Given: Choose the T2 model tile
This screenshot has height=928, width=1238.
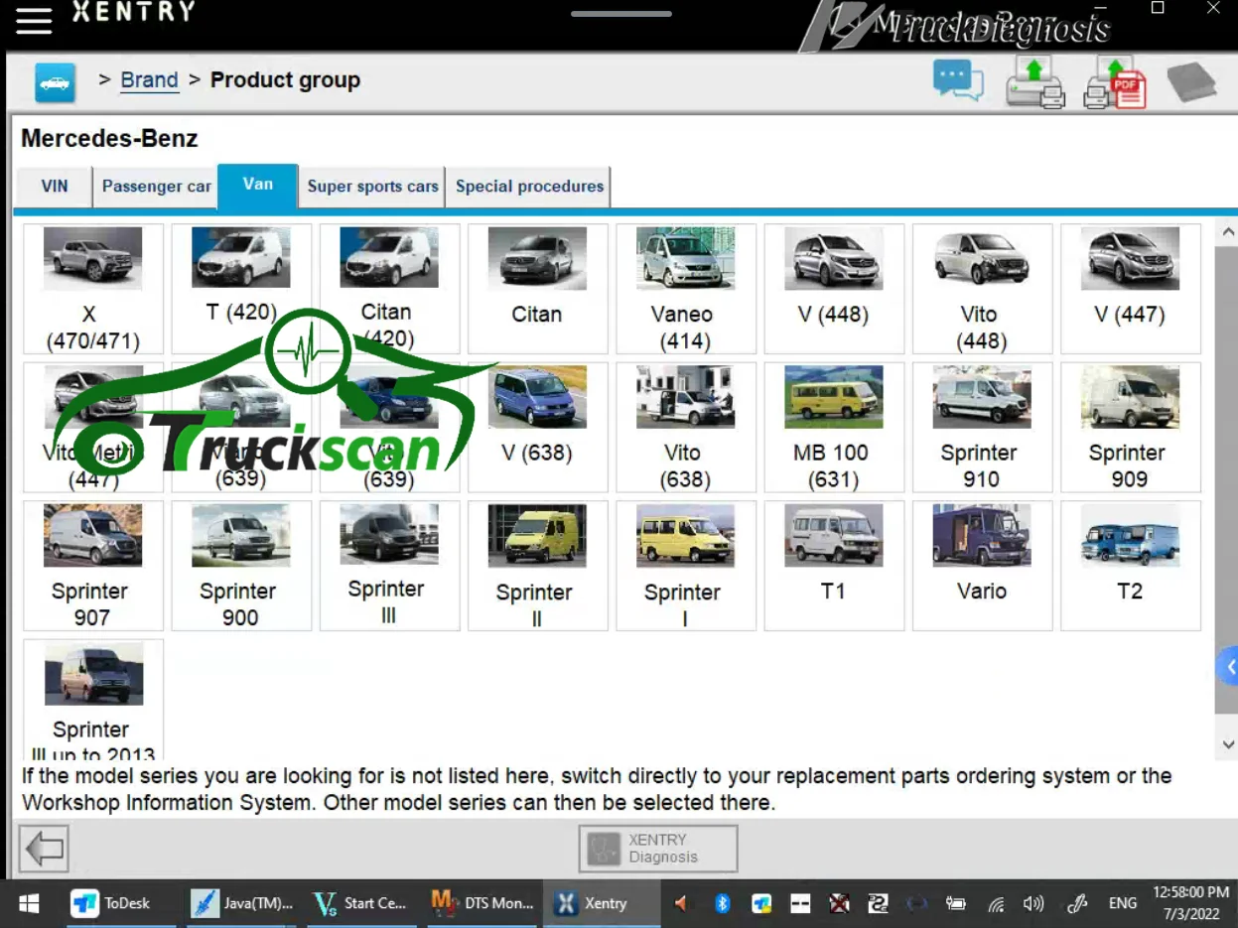Looking at the screenshot, I should pos(1130,566).
